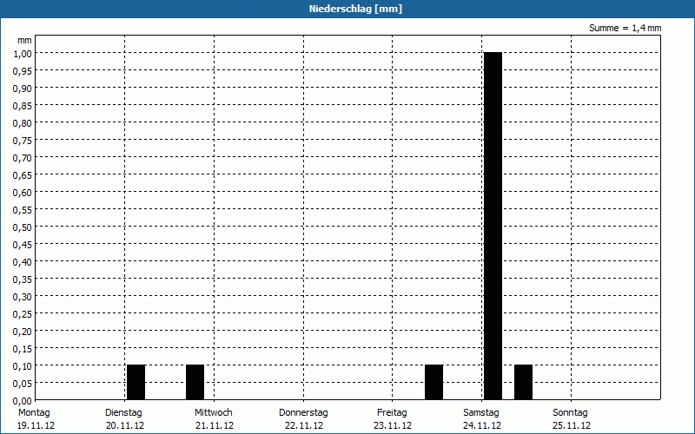Image resolution: width=695 pixels, height=434 pixels.
Task: Click the 0,95 value on y-axis
Action: coord(23,71)
